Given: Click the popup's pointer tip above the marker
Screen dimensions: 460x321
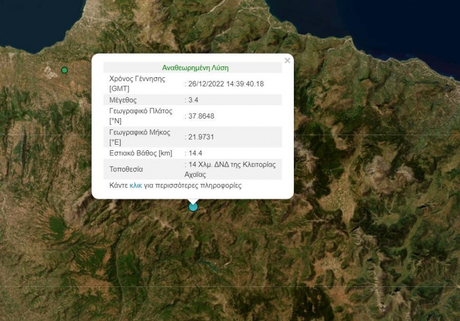Looking at the screenshot, I should (x=193, y=201).
